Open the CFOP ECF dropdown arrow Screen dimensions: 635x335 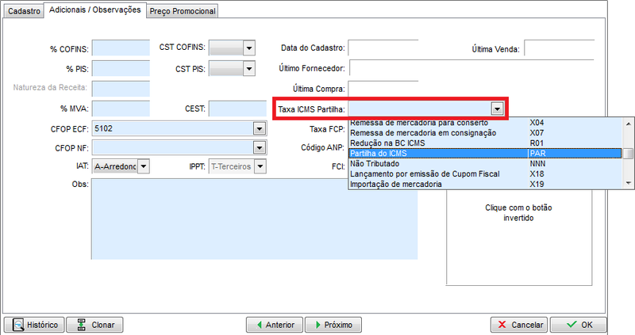coord(258,128)
